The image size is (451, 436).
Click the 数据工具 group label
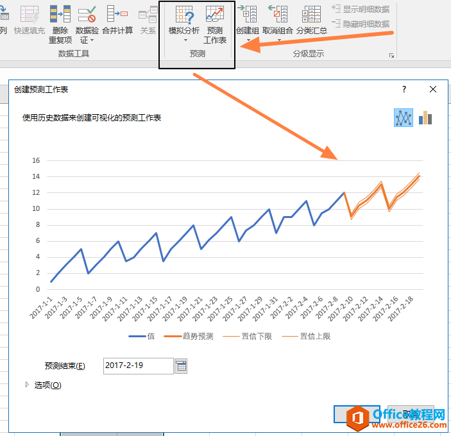click(73, 53)
